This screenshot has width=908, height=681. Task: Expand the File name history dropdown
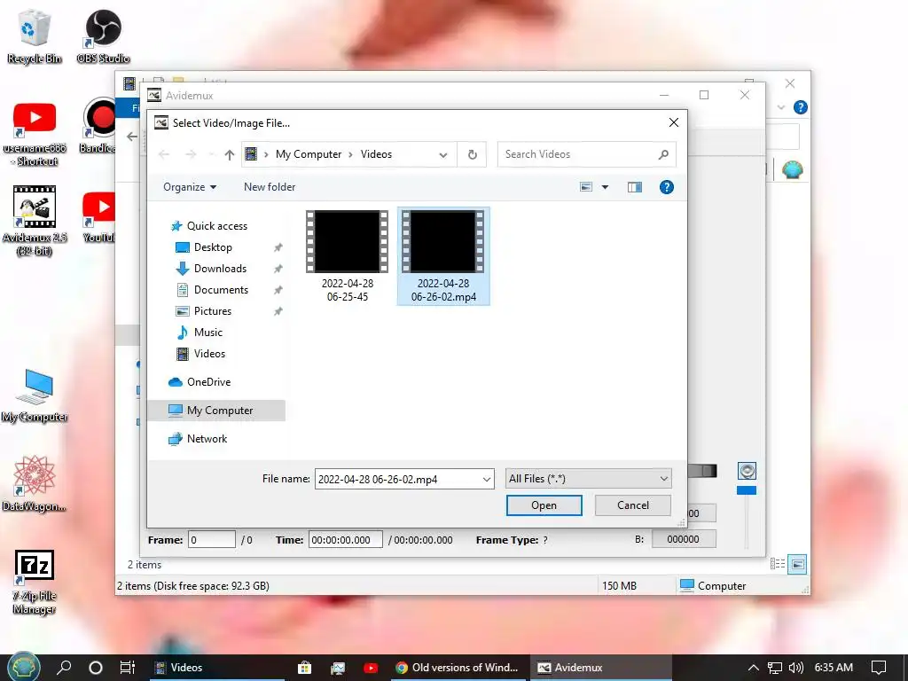(487, 480)
